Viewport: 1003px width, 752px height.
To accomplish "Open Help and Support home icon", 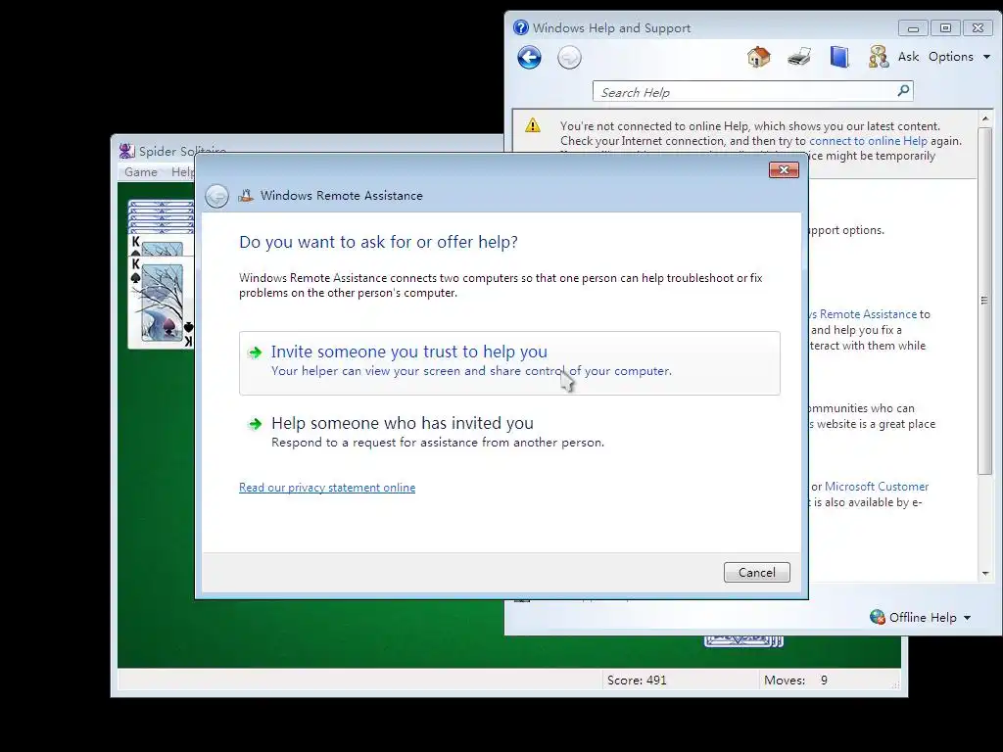I will point(759,57).
